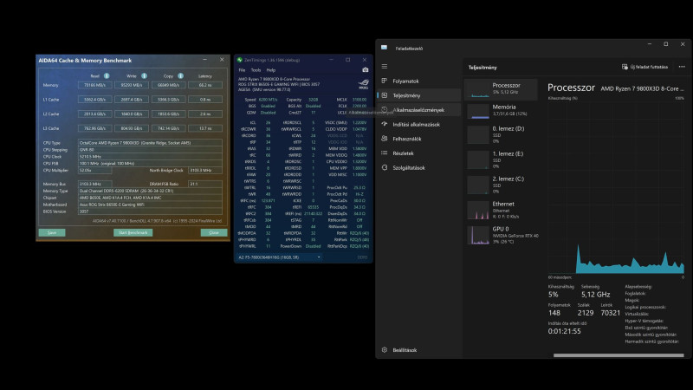Open Részletek (Details) page in Task Manager
Viewport: 693px width, 390px height.
pyautogui.click(x=419, y=153)
